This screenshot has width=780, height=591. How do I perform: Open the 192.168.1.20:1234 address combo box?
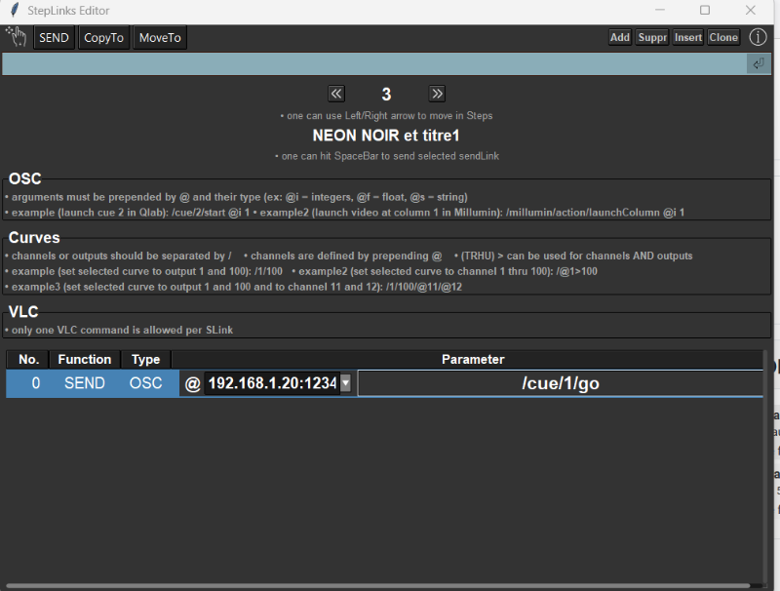272,383
